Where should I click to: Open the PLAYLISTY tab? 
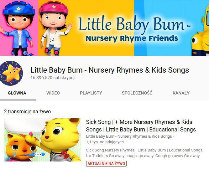tap(91, 93)
